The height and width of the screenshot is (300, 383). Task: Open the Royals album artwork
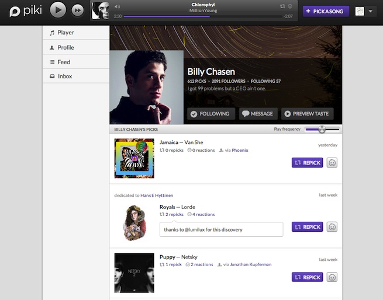pyautogui.click(x=134, y=223)
